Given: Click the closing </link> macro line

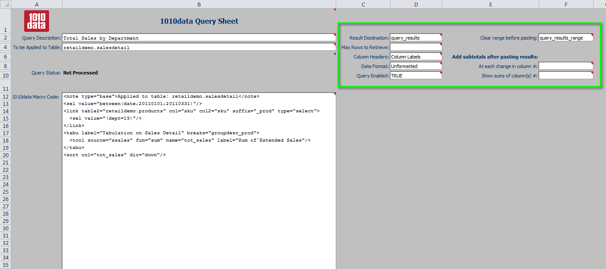Looking at the screenshot, I should pyautogui.click(x=74, y=126).
